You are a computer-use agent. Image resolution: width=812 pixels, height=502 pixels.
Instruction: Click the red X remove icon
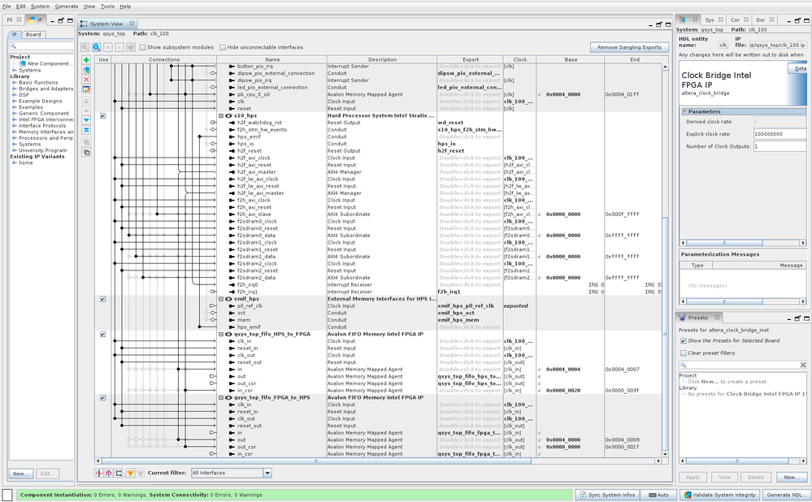(86, 80)
